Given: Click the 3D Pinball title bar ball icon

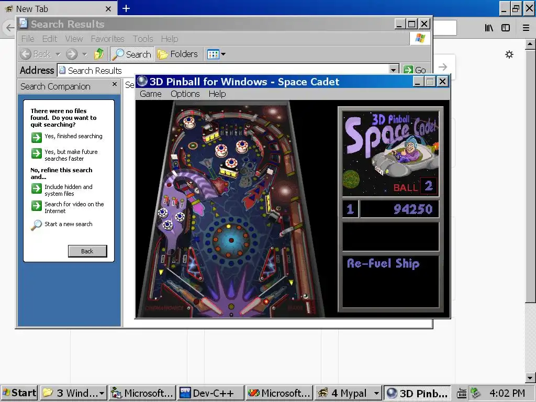Looking at the screenshot, I should click(x=142, y=81).
